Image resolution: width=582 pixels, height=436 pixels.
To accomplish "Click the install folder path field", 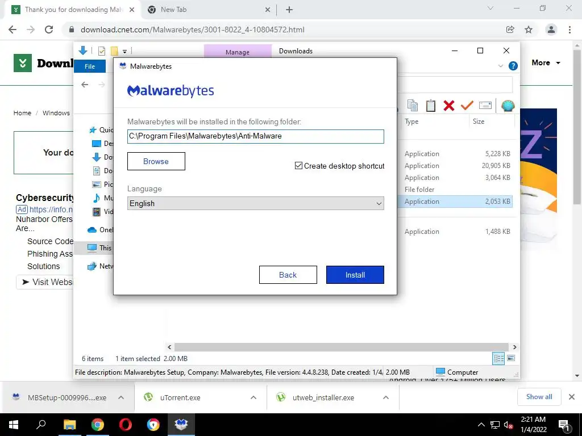I will (255, 136).
